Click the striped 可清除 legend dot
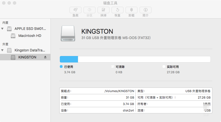Viewport: 221px width, 122px height. pyautogui.click(x=112, y=67)
